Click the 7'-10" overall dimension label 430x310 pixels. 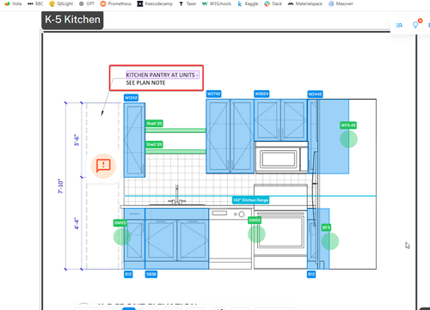point(61,186)
